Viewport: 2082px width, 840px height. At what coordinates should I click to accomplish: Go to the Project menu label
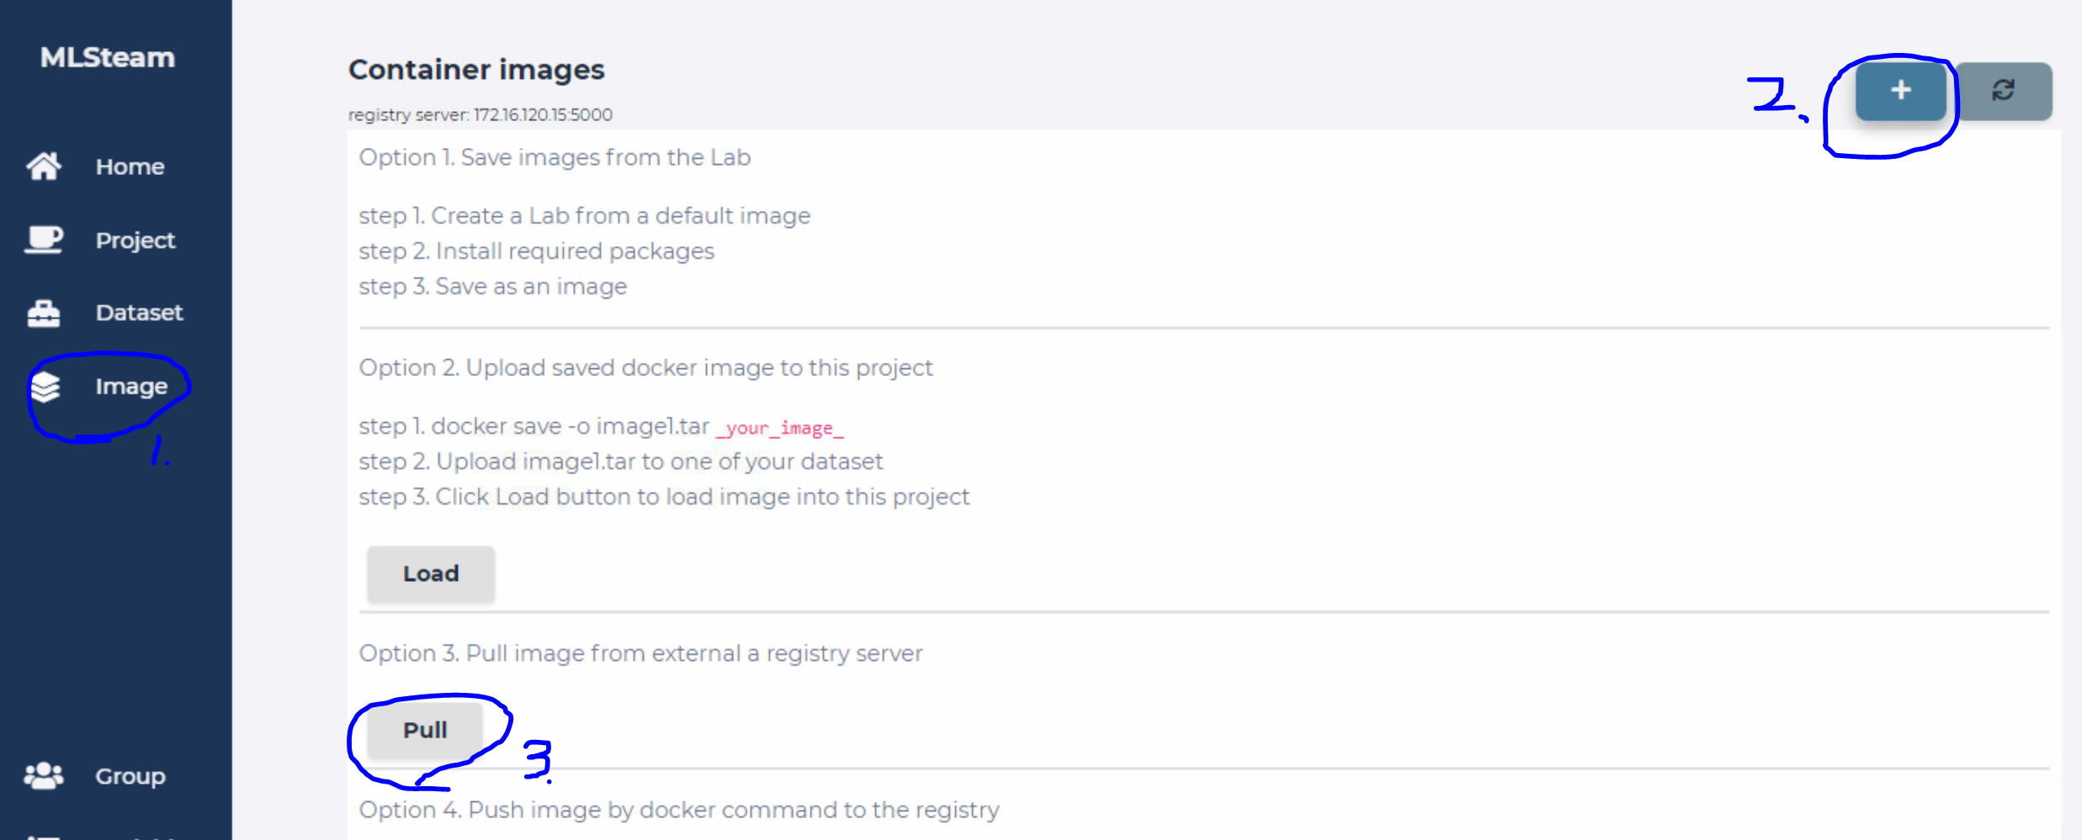pyautogui.click(x=135, y=240)
